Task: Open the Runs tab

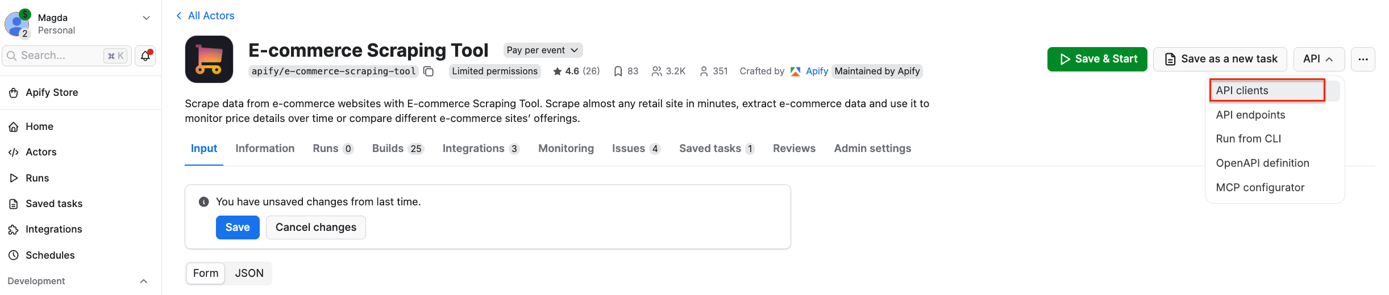Action: click(333, 149)
